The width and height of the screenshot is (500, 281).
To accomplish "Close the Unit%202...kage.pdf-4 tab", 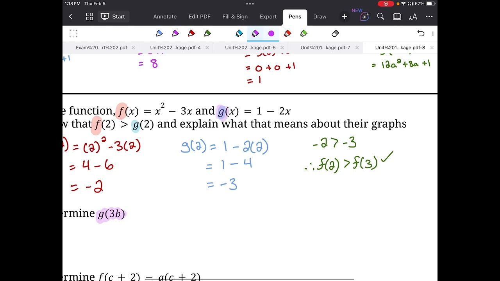I will click(207, 48).
